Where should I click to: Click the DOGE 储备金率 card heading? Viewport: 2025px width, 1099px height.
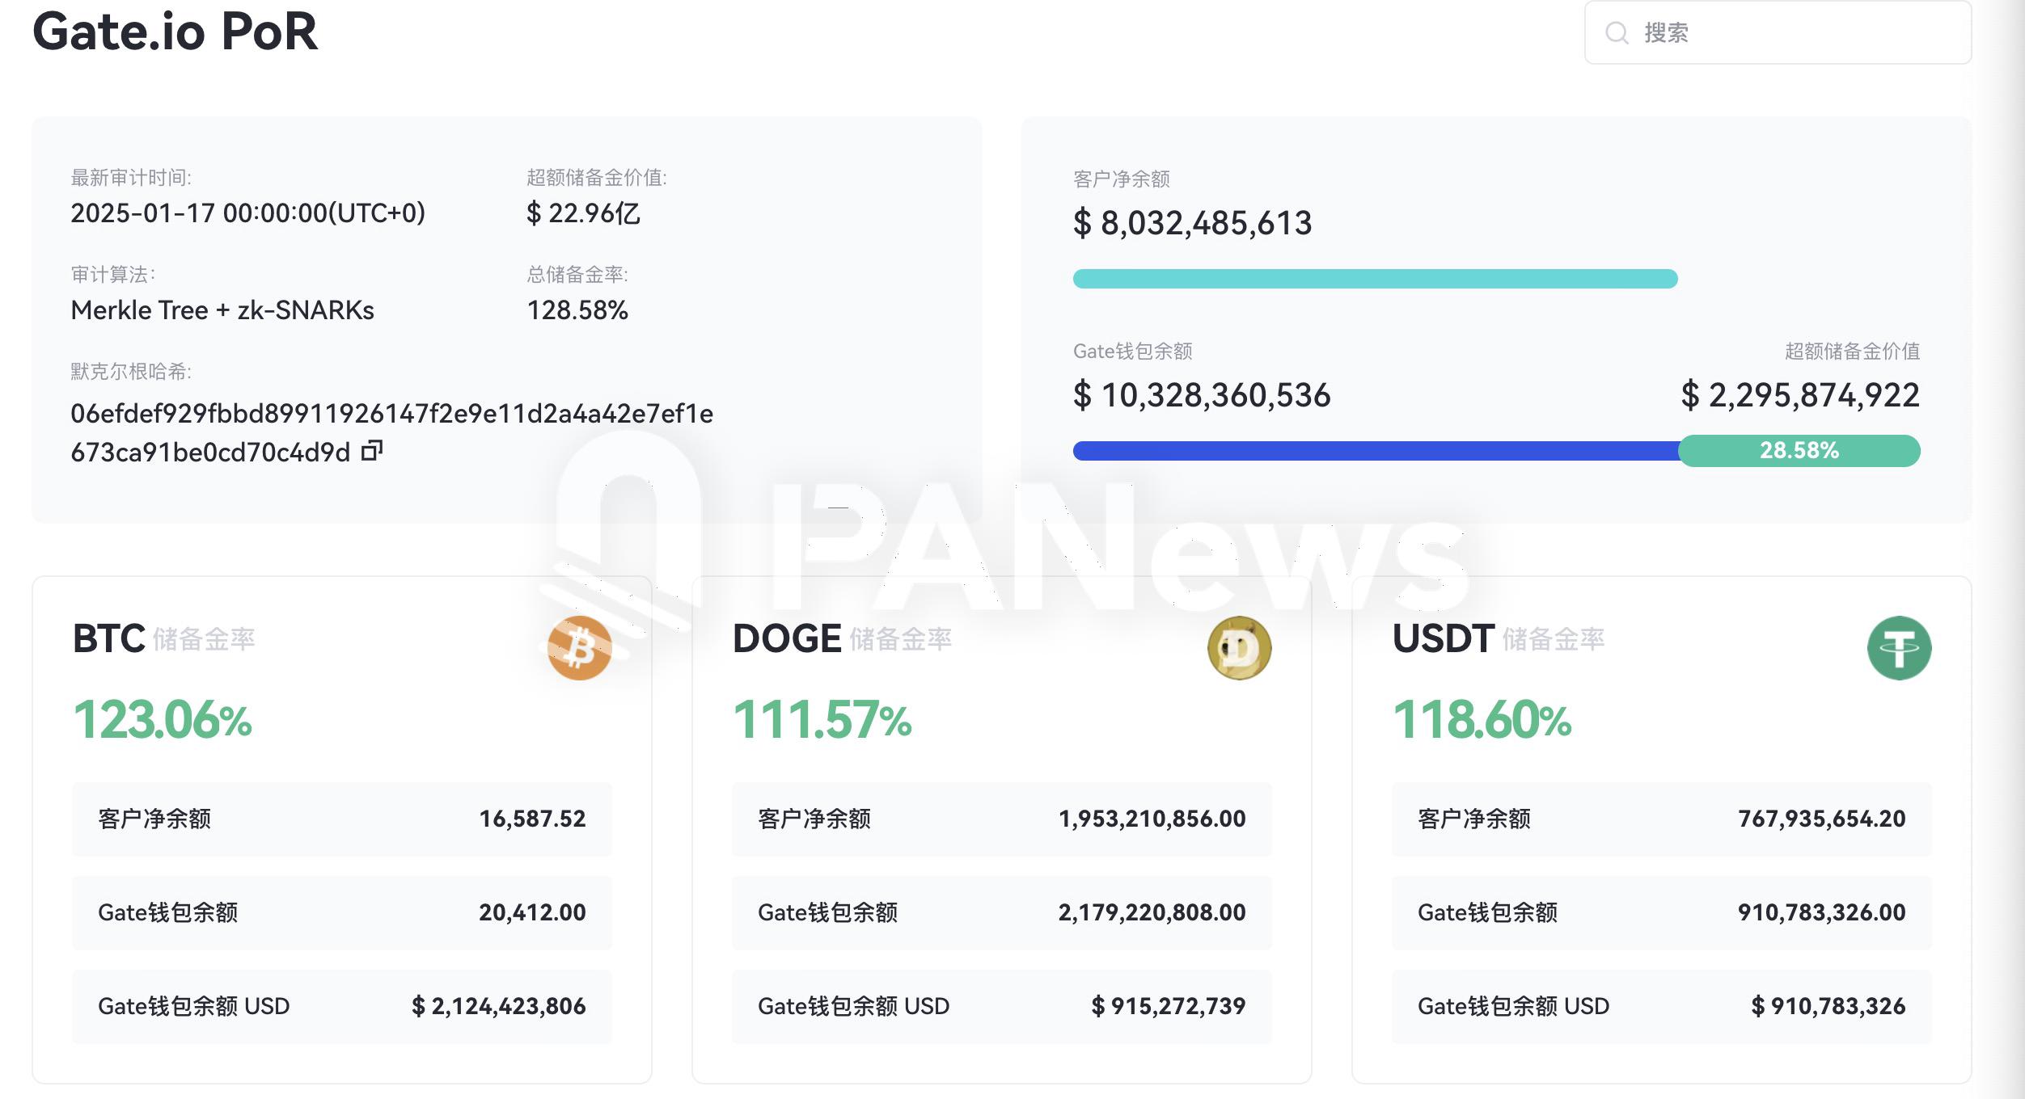pyautogui.click(x=842, y=639)
